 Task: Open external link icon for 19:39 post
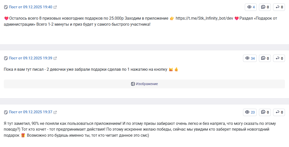point(55,58)
